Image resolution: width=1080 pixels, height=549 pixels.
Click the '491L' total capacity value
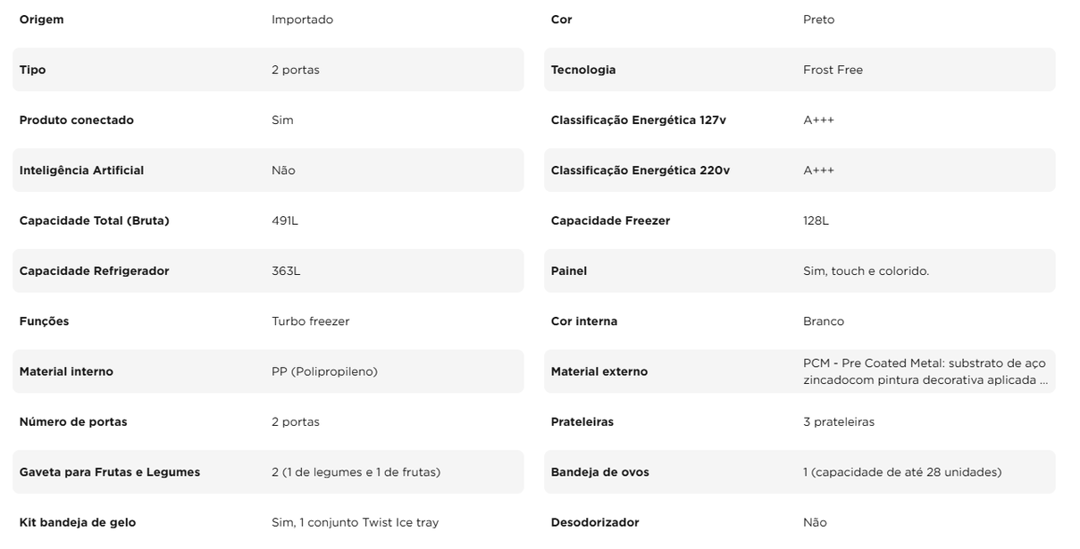[x=285, y=220]
